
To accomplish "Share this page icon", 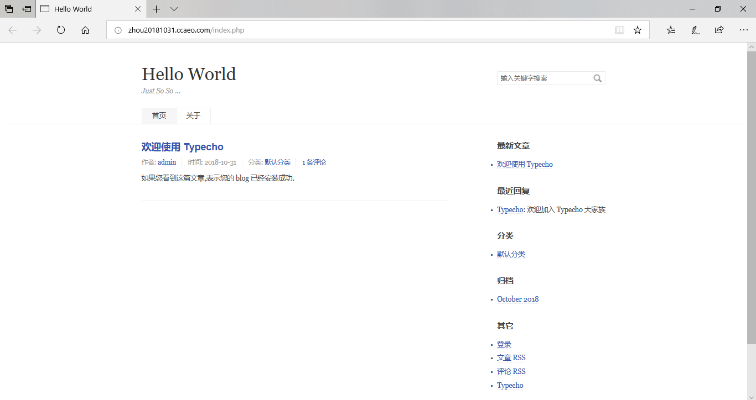I will [x=719, y=30].
